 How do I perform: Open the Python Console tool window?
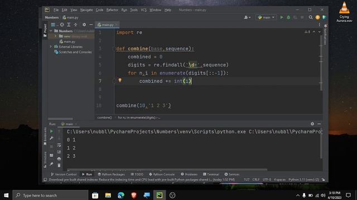(x=162, y=174)
